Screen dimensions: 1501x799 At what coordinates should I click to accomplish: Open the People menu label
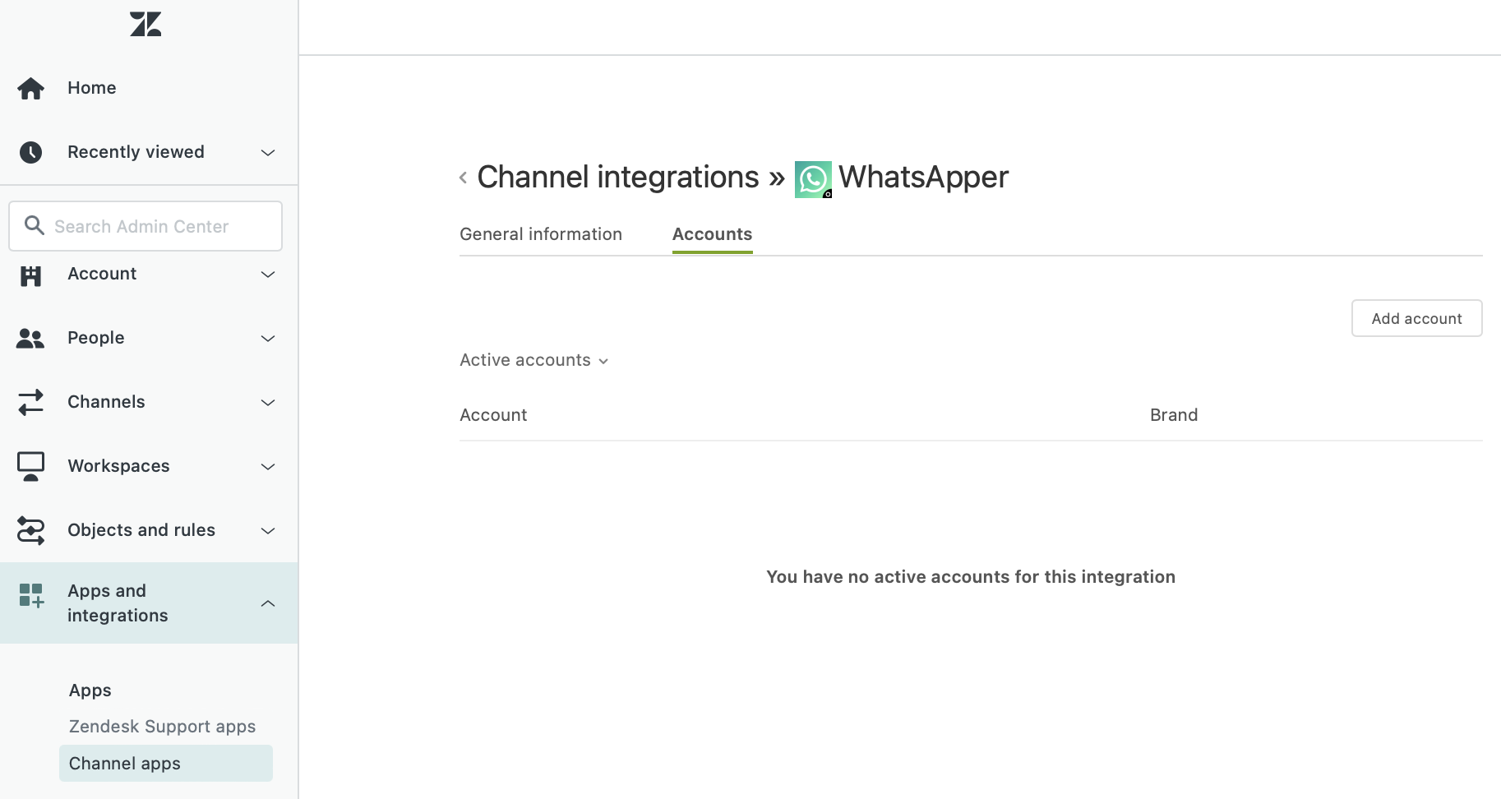[x=96, y=338]
